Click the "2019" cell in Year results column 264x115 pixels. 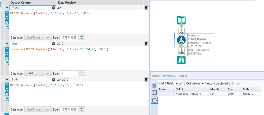pos(234,94)
